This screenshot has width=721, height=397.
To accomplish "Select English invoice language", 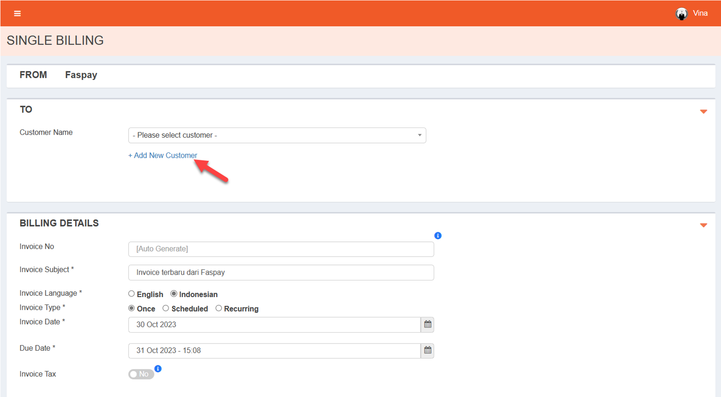I will [132, 294].
